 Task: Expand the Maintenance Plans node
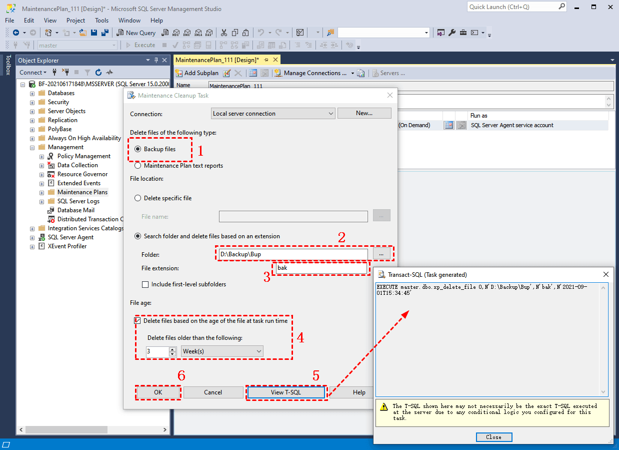pyautogui.click(x=42, y=193)
